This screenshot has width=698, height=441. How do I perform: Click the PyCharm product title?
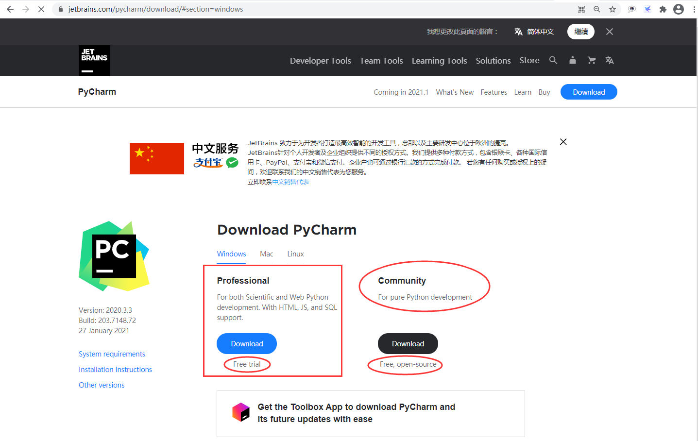[x=97, y=92]
